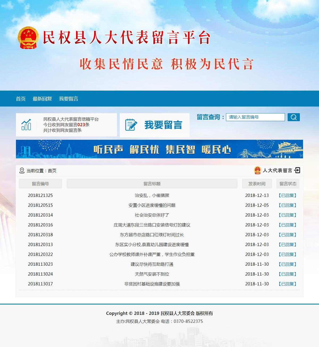This screenshot has width=319, height=347.
Task: Click the 发表时间 column header
Action: pyautogui.click(x=257, y=183)
